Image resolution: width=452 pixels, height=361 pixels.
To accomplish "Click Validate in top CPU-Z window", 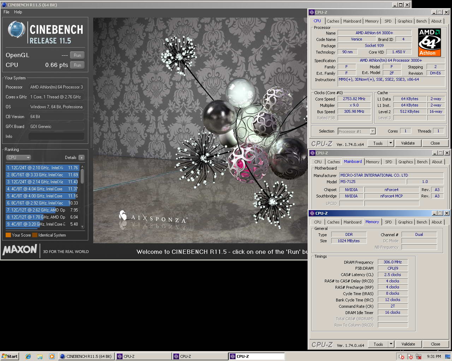I will pos(408,143).
